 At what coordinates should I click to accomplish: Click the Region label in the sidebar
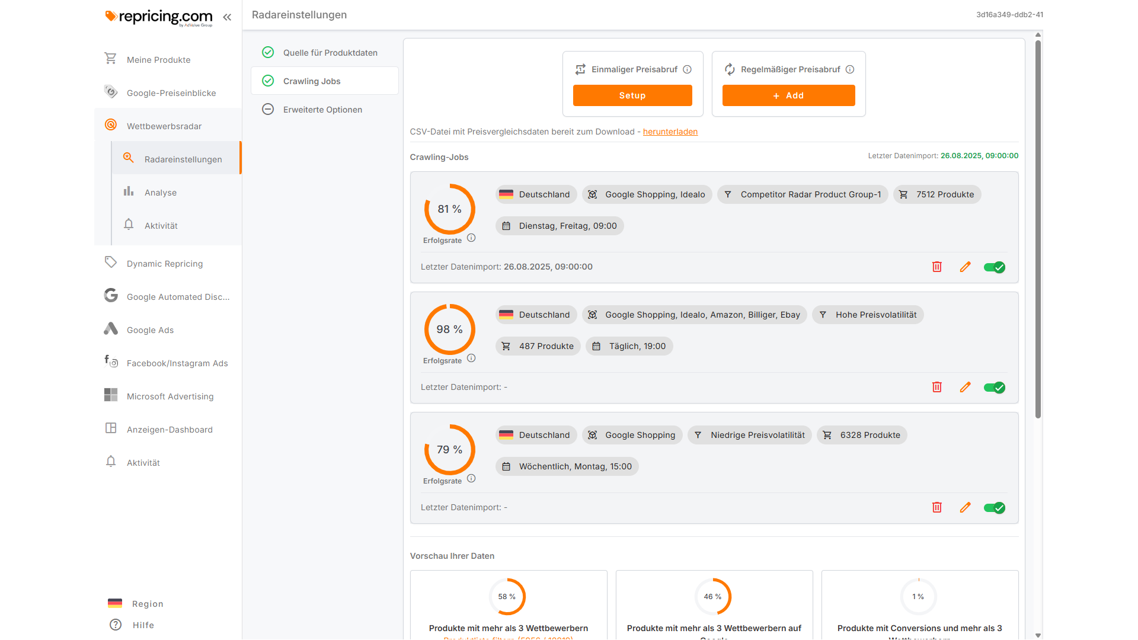tap(148, 604)
